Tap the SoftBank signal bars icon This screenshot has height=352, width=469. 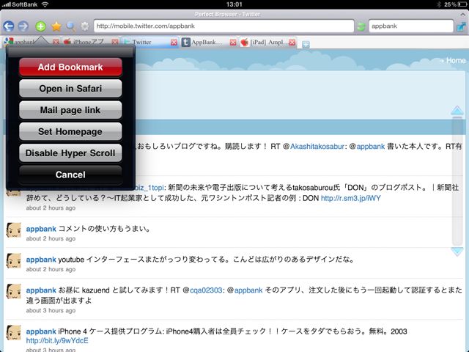click(6, 4)
